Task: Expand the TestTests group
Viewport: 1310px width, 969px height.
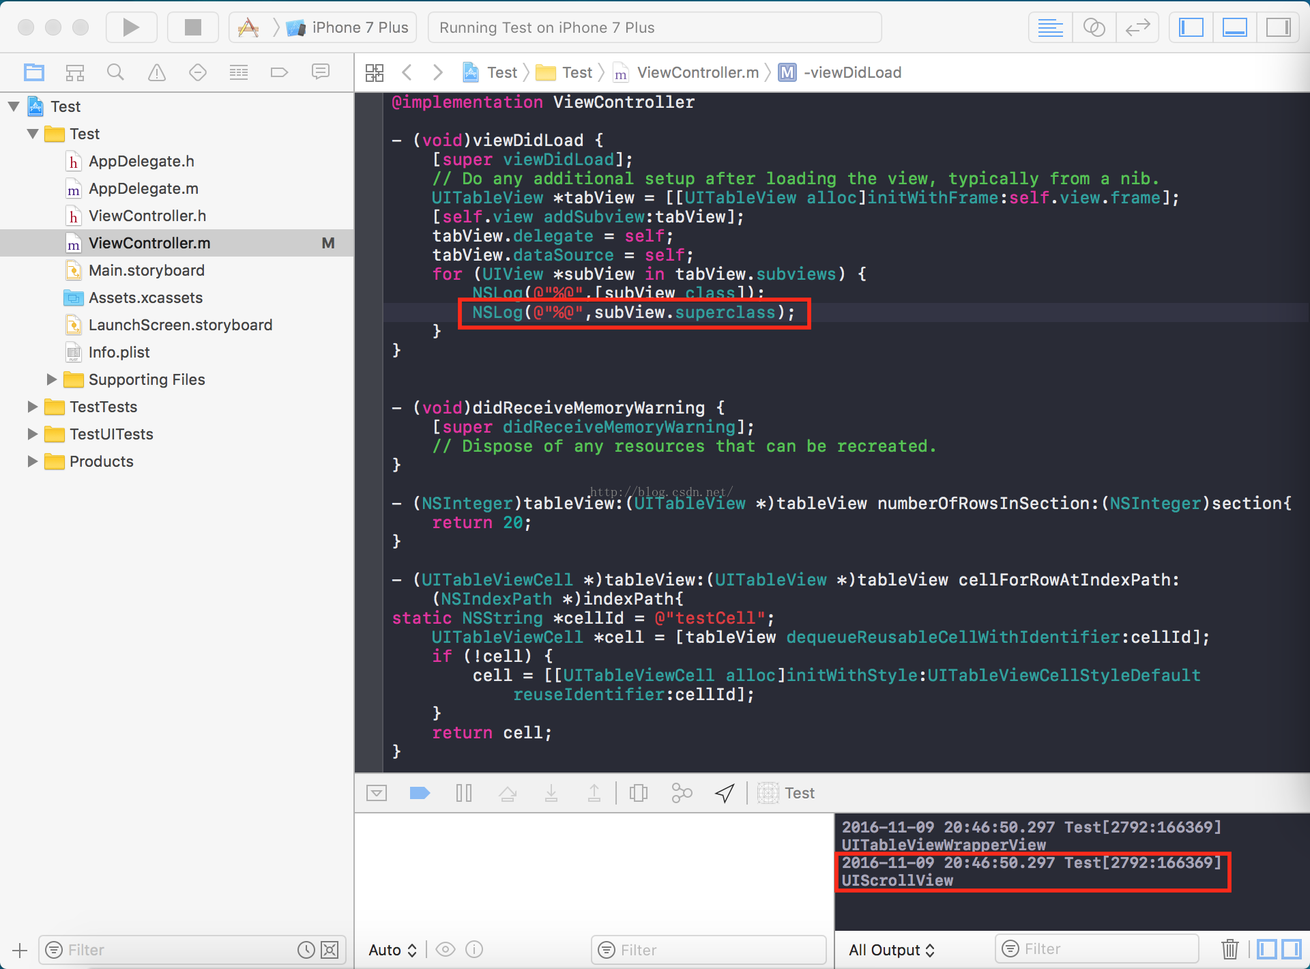Action: [33, 407]
